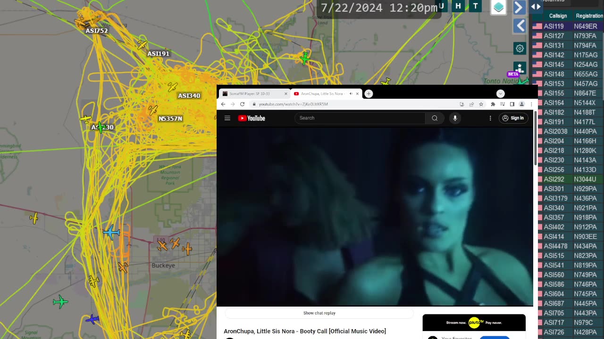Viewport: 604px width, 339px height.
Task: Click the Pluto TV Stream now ad
Action: [474, 323]
